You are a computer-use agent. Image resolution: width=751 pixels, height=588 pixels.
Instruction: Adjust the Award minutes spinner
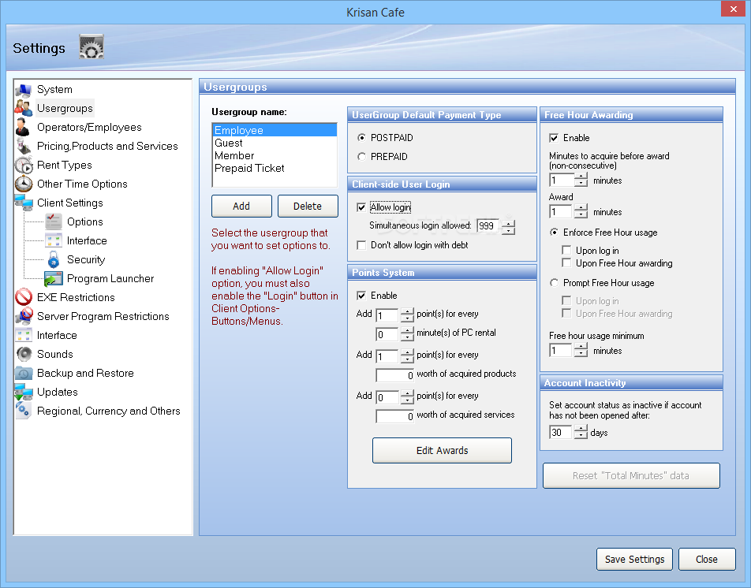581,211
